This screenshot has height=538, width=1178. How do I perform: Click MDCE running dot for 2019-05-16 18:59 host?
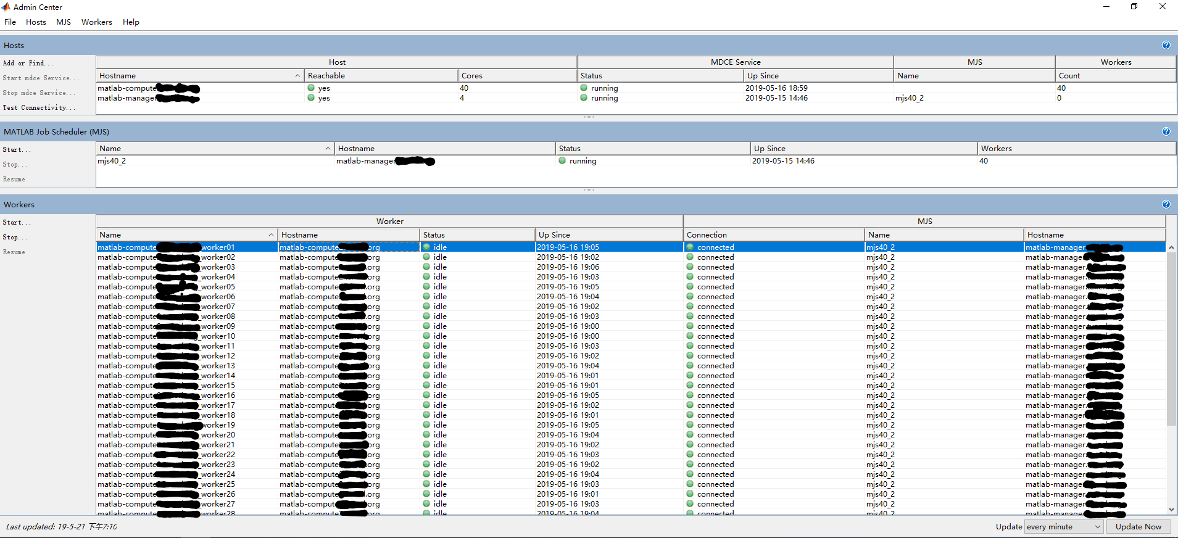pos(584,88)
